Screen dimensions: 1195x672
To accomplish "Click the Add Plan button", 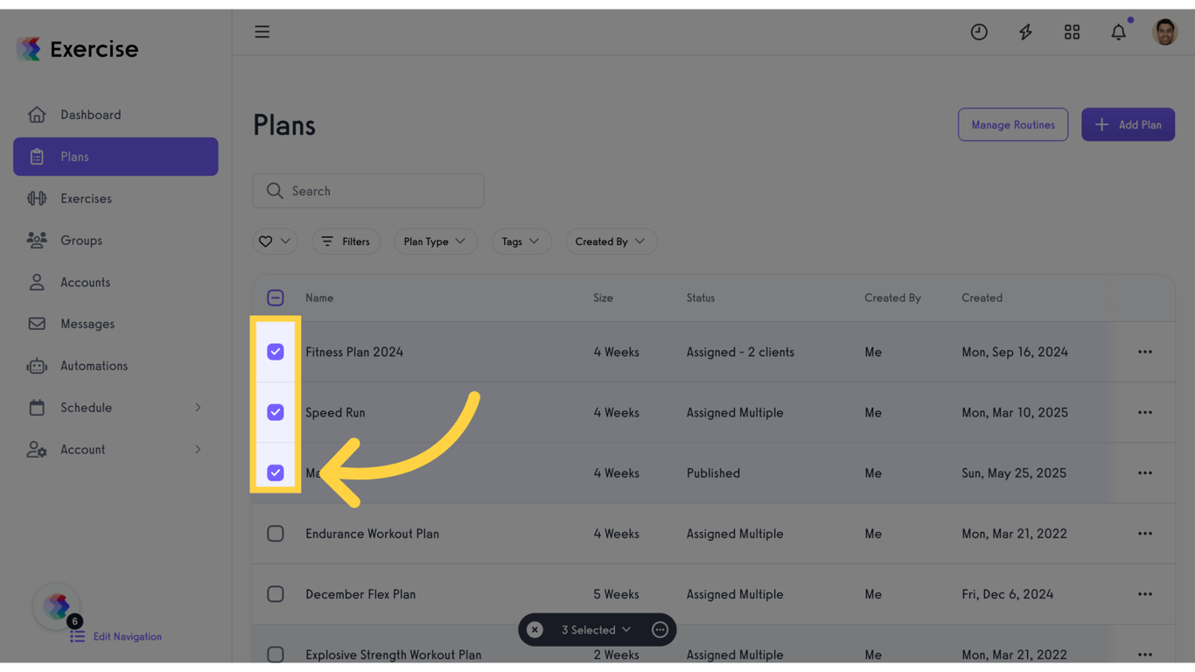I will [x=1128, y=124].
